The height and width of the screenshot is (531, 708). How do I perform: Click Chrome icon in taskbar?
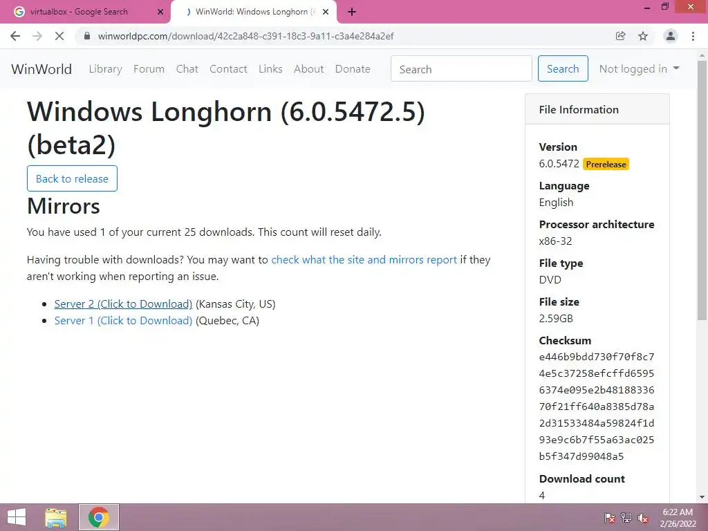click(99, 517)
